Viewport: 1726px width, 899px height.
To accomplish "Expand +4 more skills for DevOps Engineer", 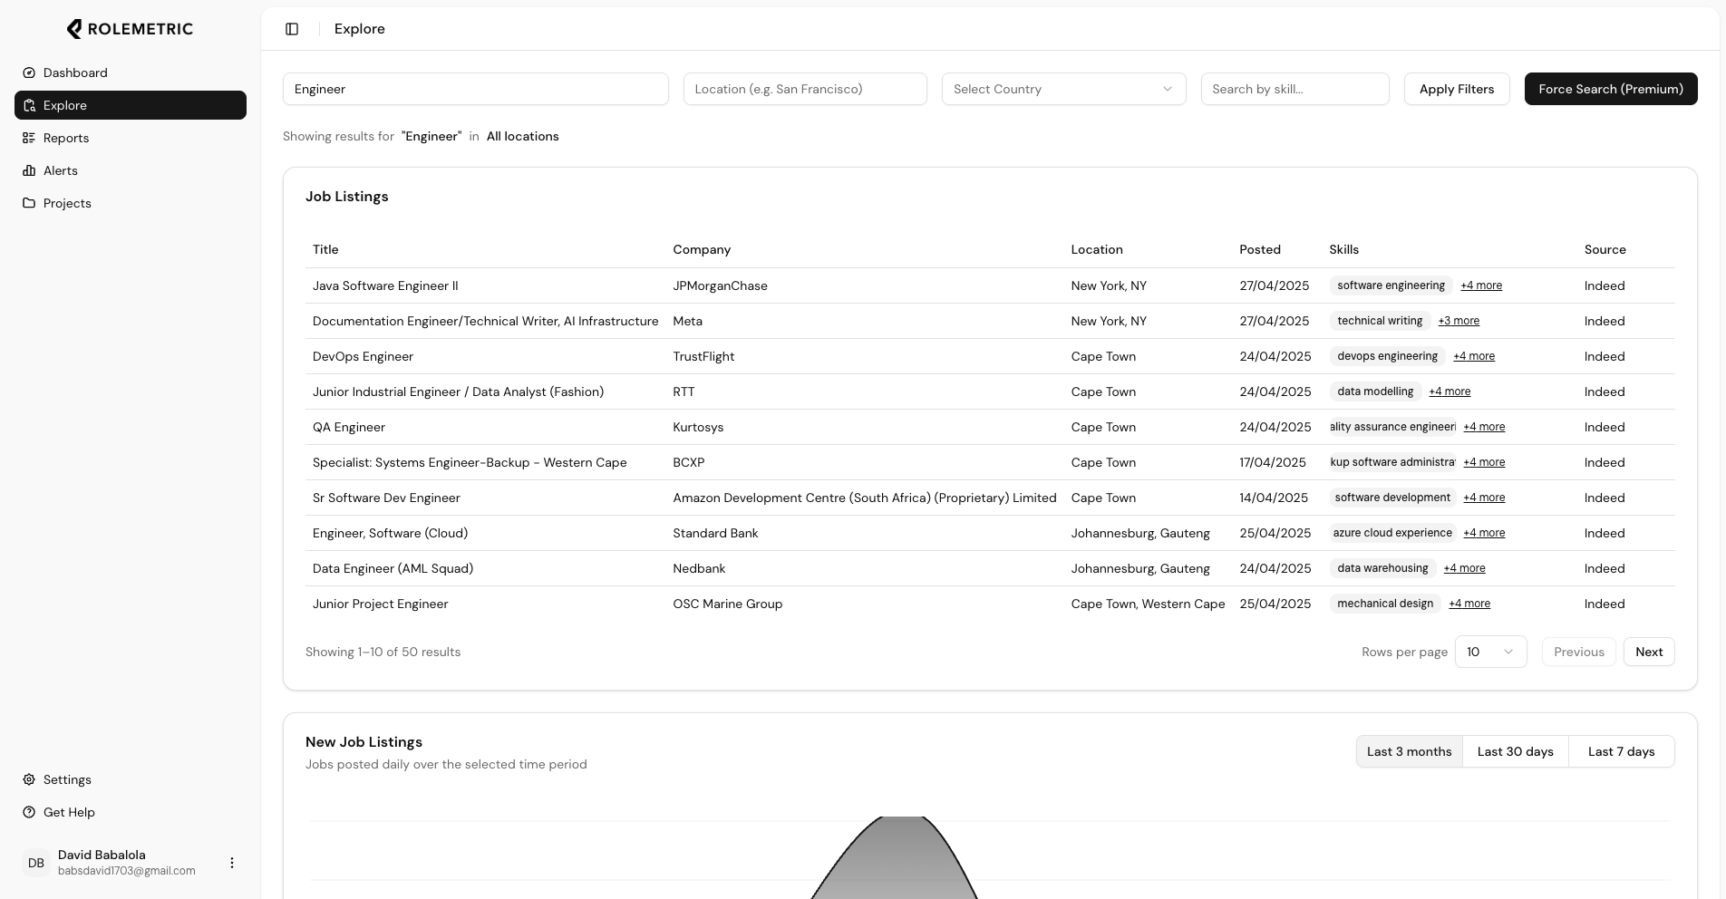I will [x=1474, y=356].
